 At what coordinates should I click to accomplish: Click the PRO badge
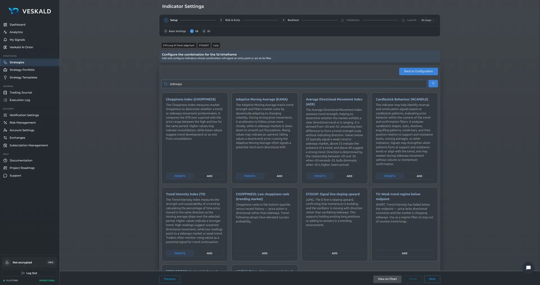[51, 263]
